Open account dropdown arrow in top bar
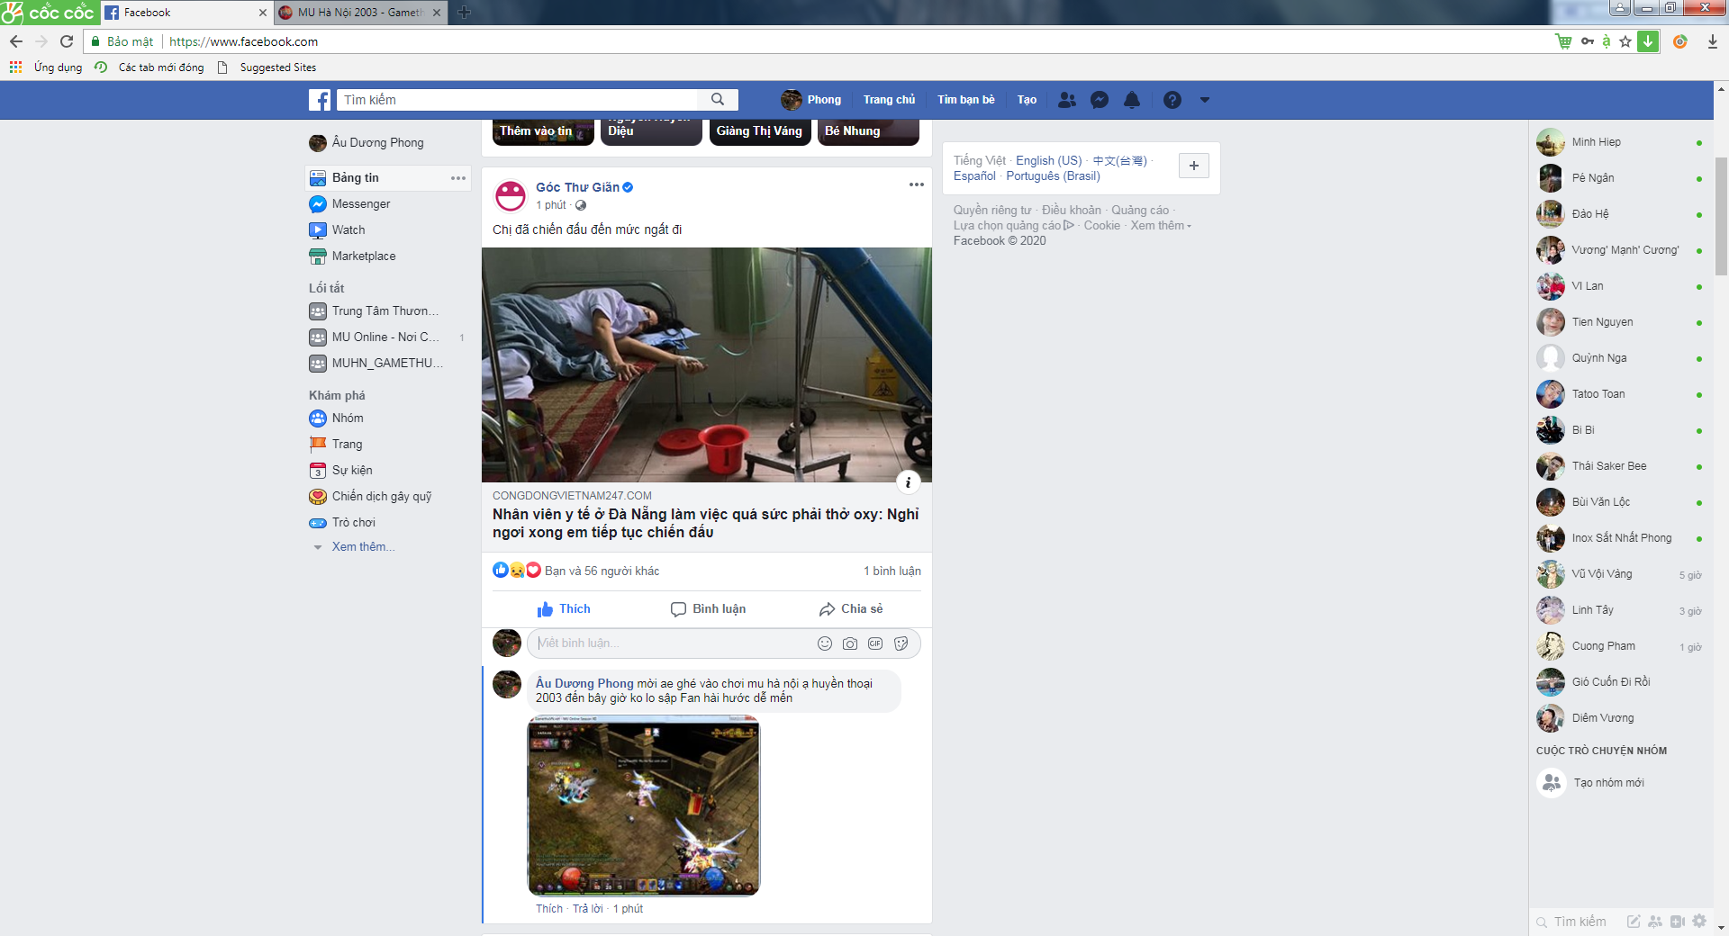This screenshot has width=1729, height=936. 1205,100
